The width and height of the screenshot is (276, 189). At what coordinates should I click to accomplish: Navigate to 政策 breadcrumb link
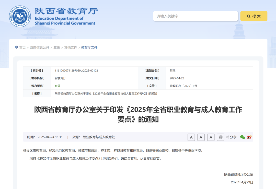point(57,48)
